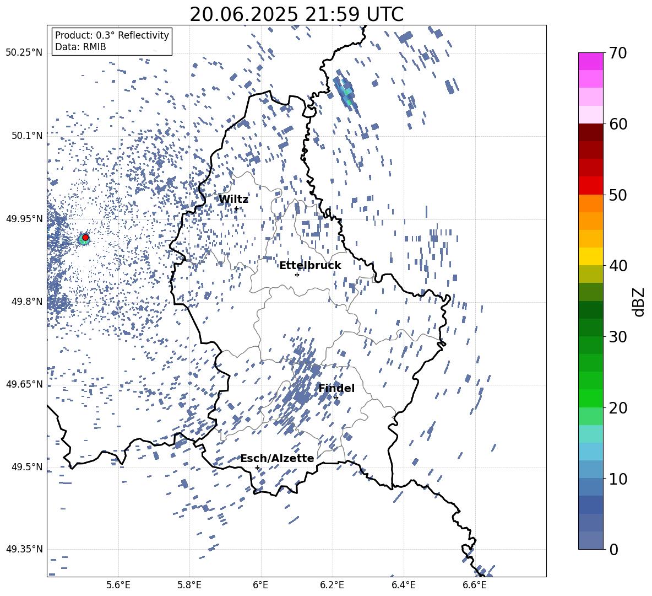Click the 6.2°E longitude tick label

tap(332, 585)
